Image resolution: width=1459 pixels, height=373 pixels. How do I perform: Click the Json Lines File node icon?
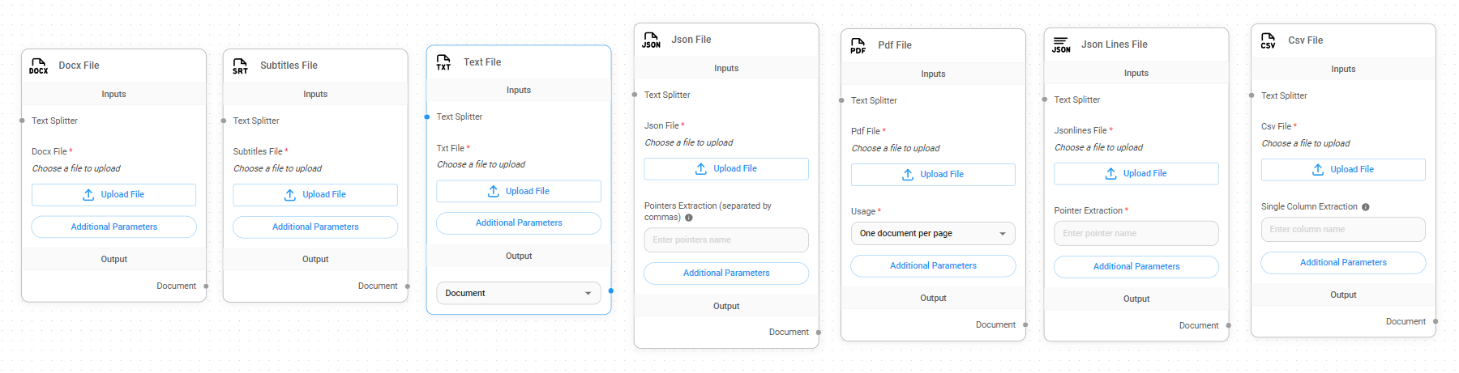point(1061,45)
